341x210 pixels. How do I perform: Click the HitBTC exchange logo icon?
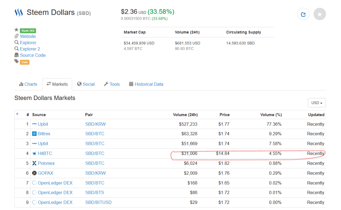(x=34, y=153)
